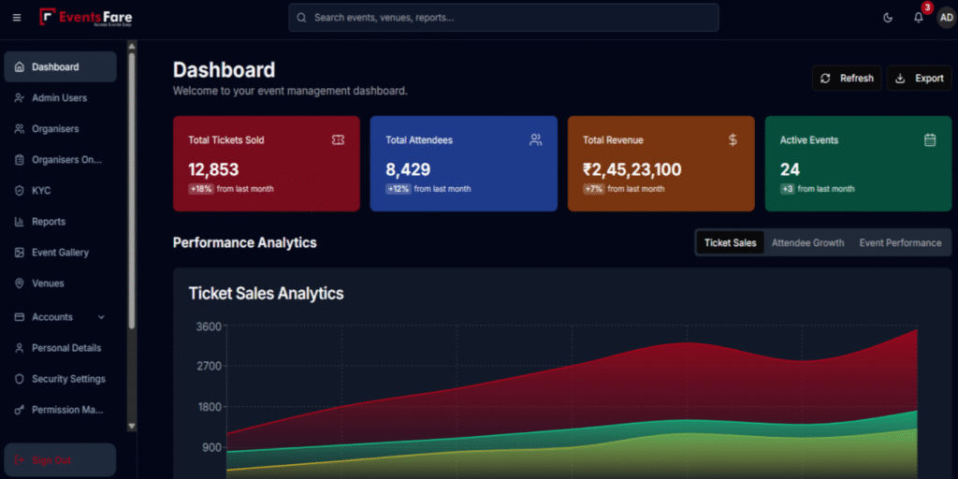
Task: Open notifications bell icon
Action: click(918, 18)
